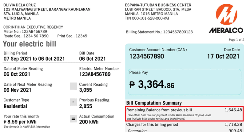Click the Bill Computation Summary heading
Screen dimensions: 246x132
(154, 103)
